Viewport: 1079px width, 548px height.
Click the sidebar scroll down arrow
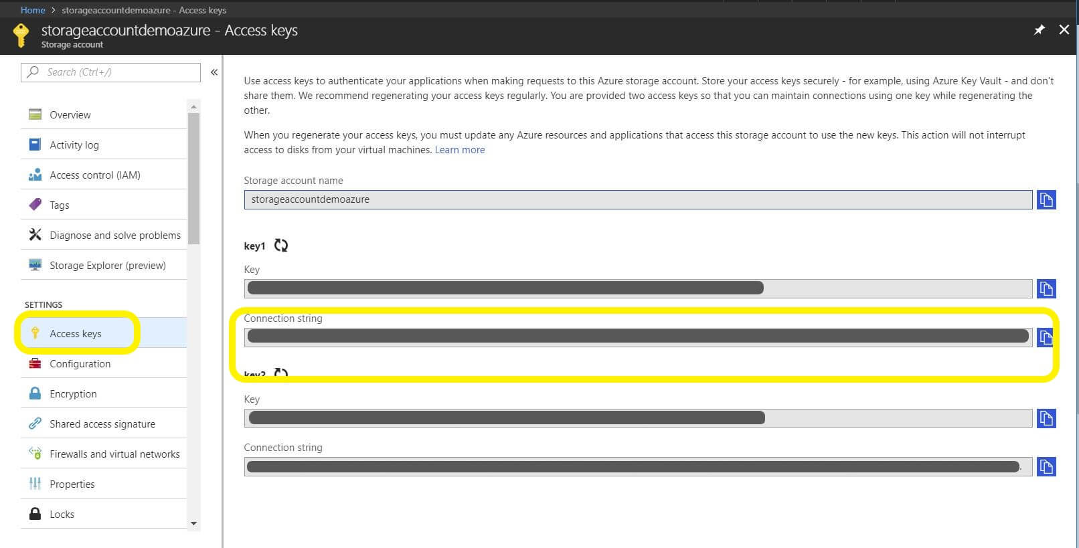[193, 523]
